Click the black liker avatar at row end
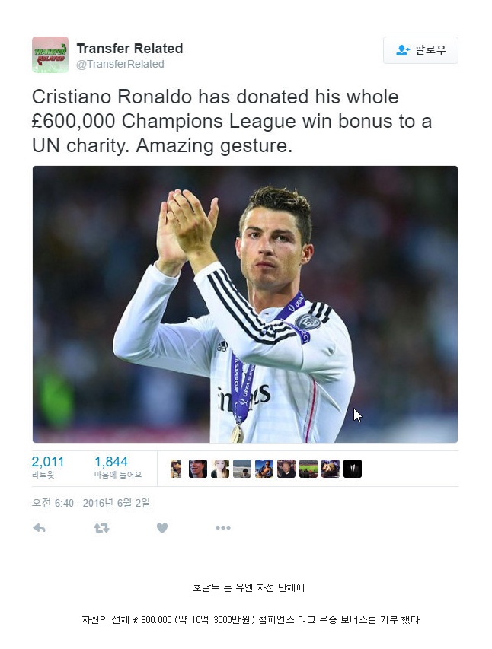492x649 pixels. click(x=353, y=469)
